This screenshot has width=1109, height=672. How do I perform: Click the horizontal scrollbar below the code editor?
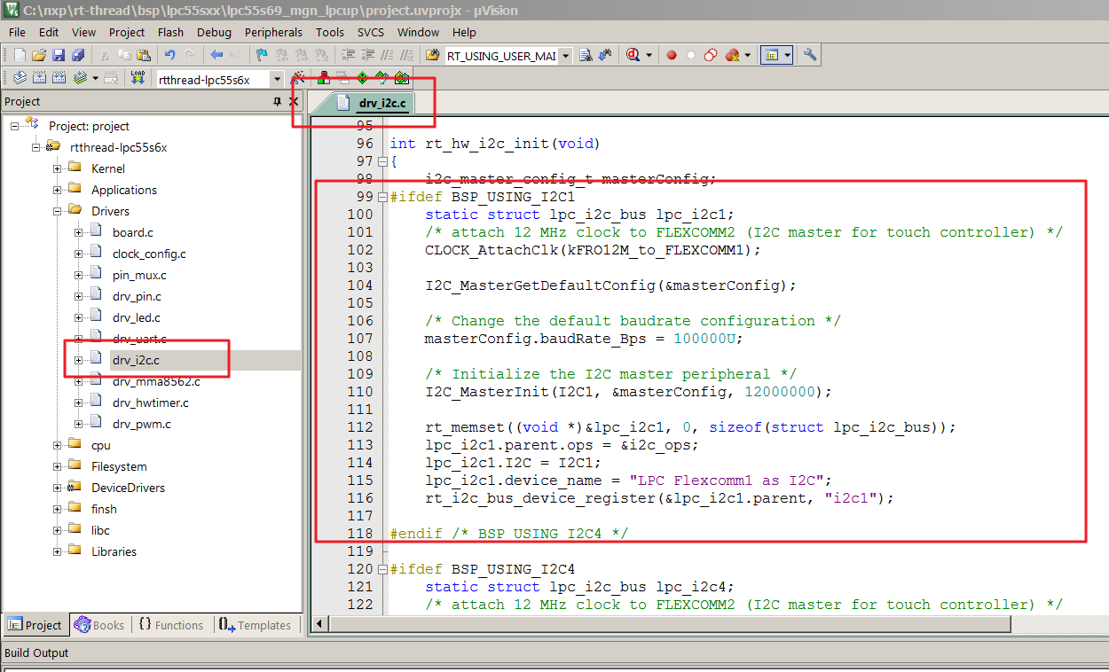(660, 624)
